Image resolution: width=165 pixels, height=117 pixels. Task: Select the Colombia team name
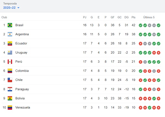click(22, 71)
